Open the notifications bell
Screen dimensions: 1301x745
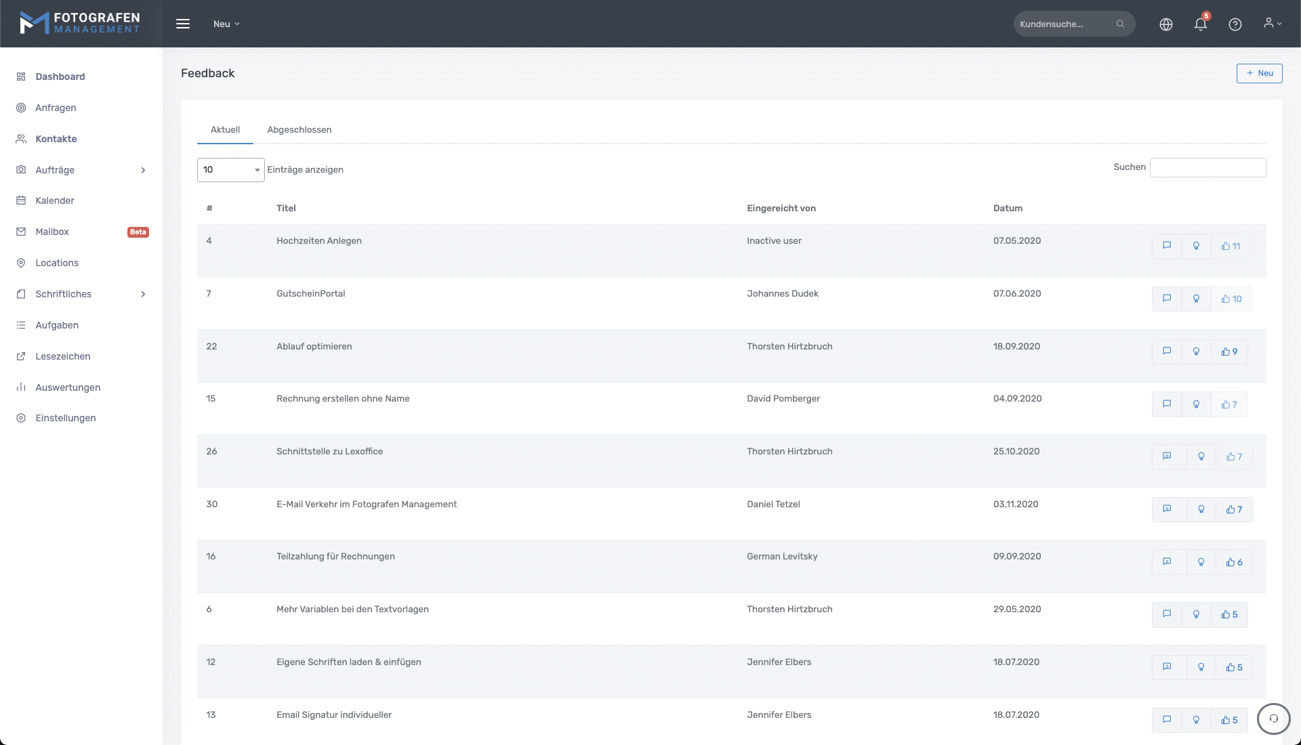pos(1200,24)
